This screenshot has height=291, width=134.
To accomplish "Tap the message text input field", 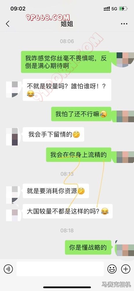I will point(60,269).
